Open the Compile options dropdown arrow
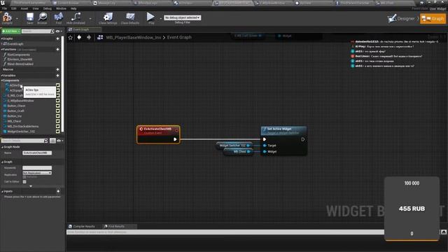The width and height of the screenshot is (448, 252). click(17, 19)
